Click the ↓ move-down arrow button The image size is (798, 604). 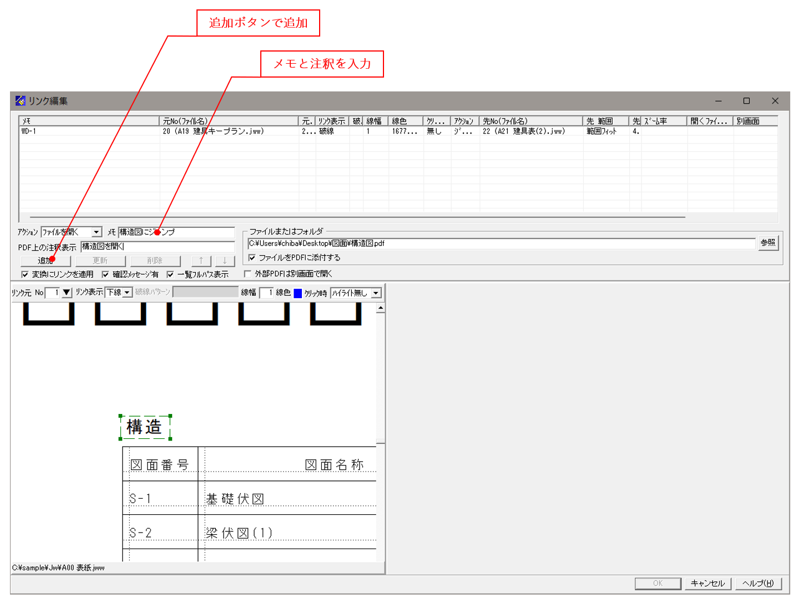click(x=224, y=260)
